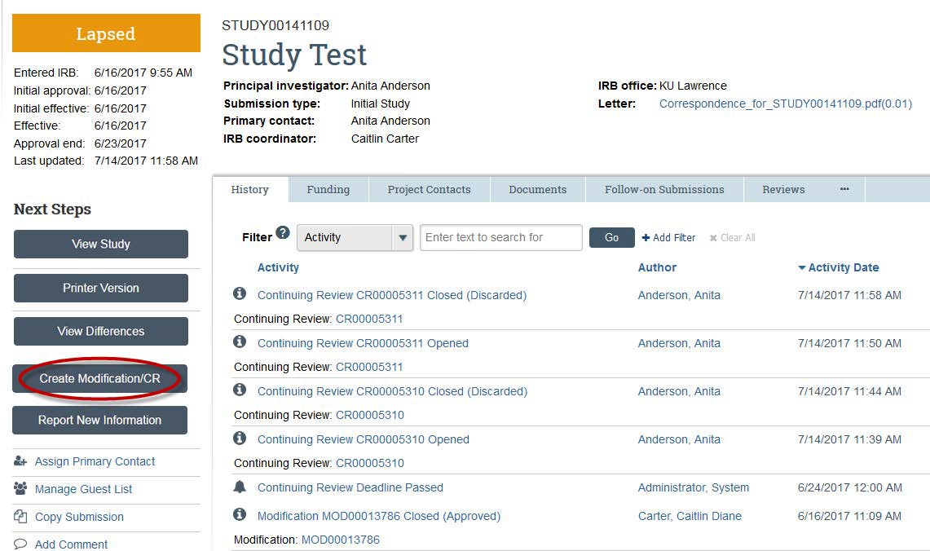Click the Add Filter link text
Screen dimensions: 930x551
(674, 237)
